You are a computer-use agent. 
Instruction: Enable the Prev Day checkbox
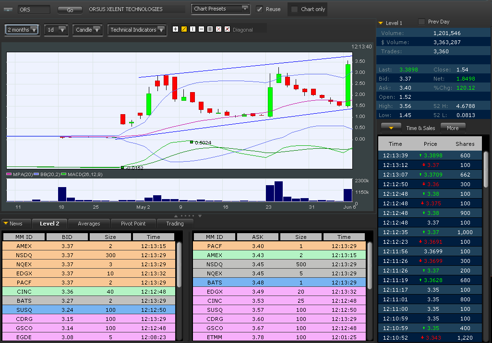[x=422, y=22]
